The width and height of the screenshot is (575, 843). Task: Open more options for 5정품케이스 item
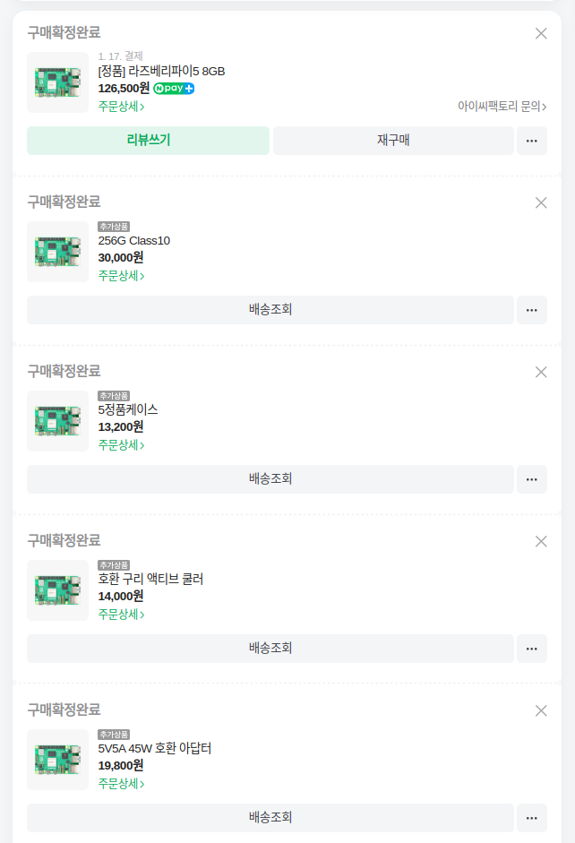tap(532, 479)
